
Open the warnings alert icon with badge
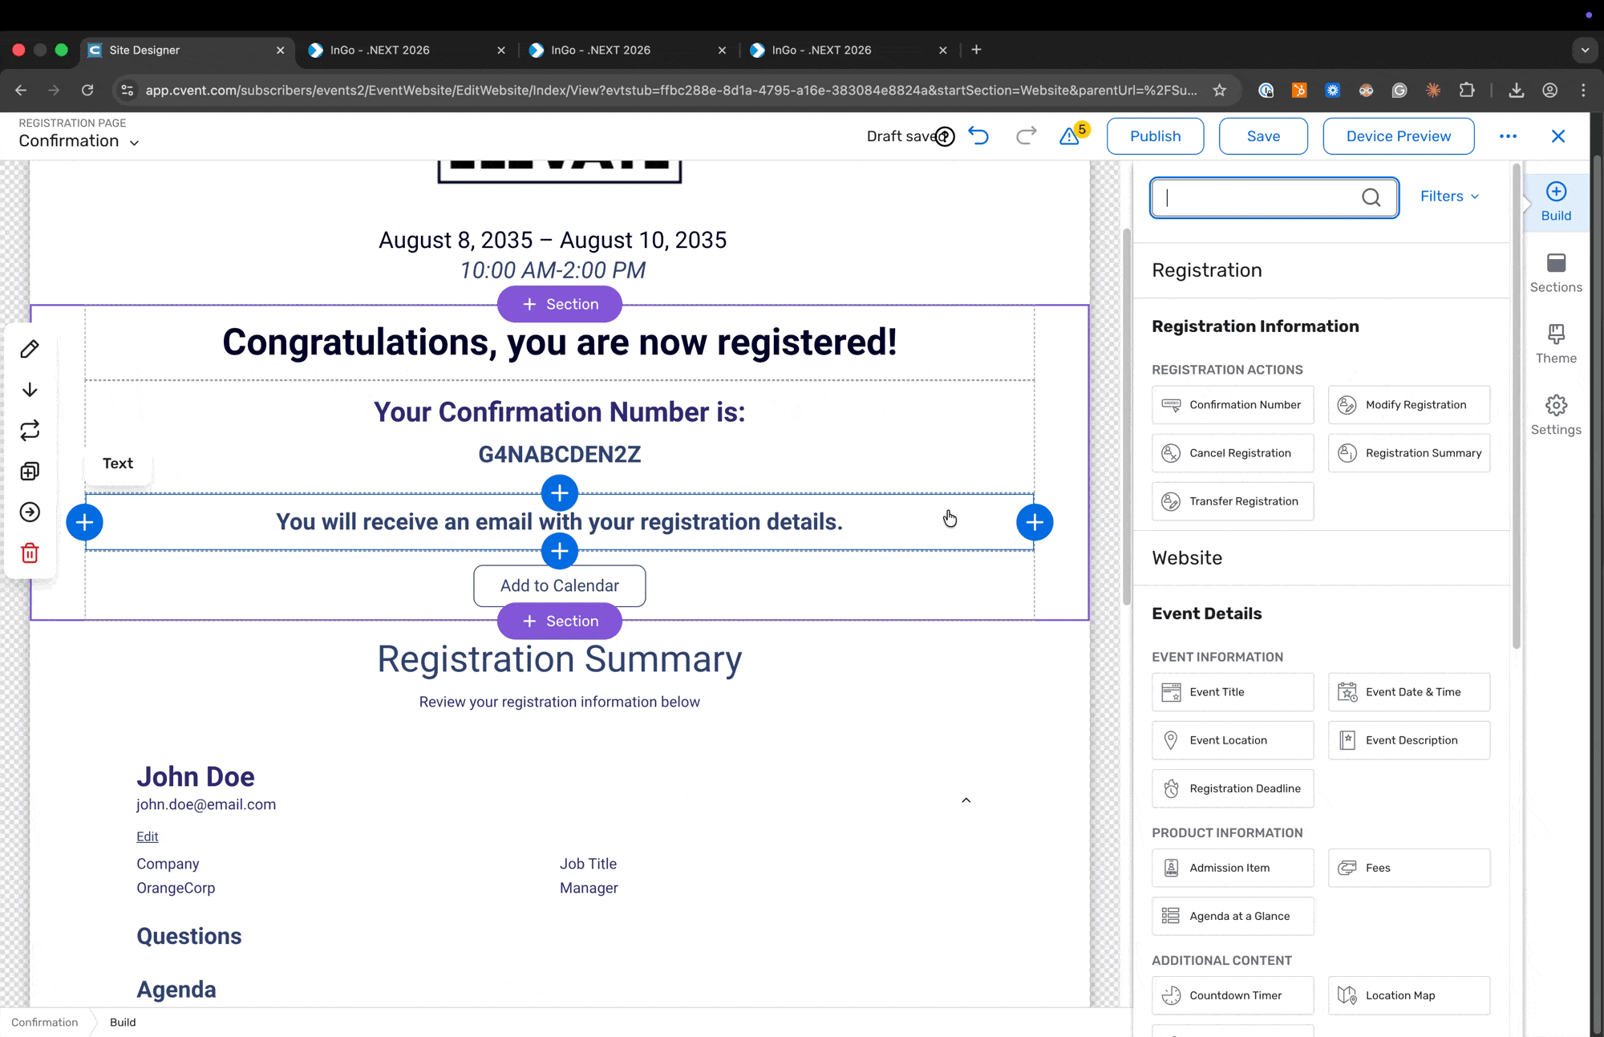[x=1070, y=136]
